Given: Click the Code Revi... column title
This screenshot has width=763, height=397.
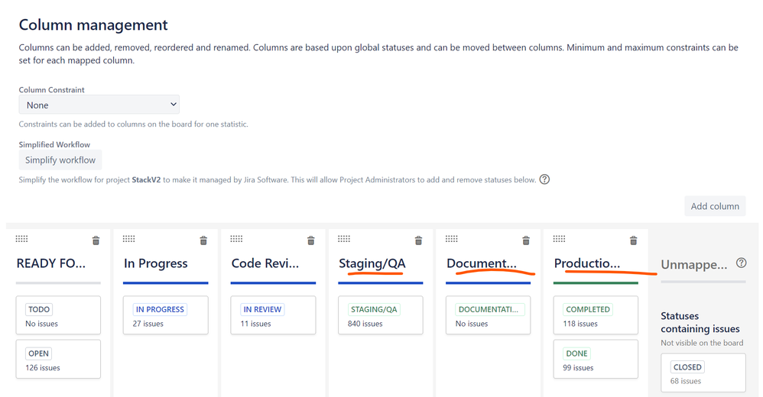Looking at the screenshot, I should (x=265, y=263).
